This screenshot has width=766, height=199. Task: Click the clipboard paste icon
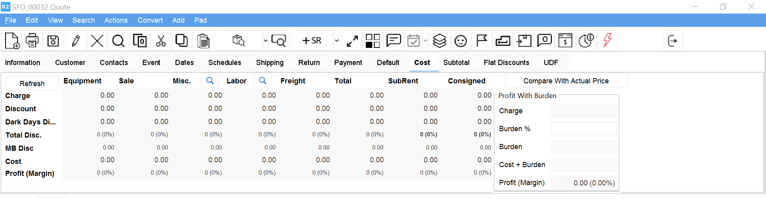[x=203, y=41]
